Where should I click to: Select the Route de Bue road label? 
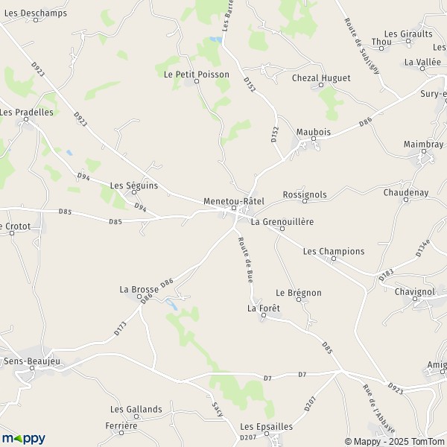coord(246,260)
